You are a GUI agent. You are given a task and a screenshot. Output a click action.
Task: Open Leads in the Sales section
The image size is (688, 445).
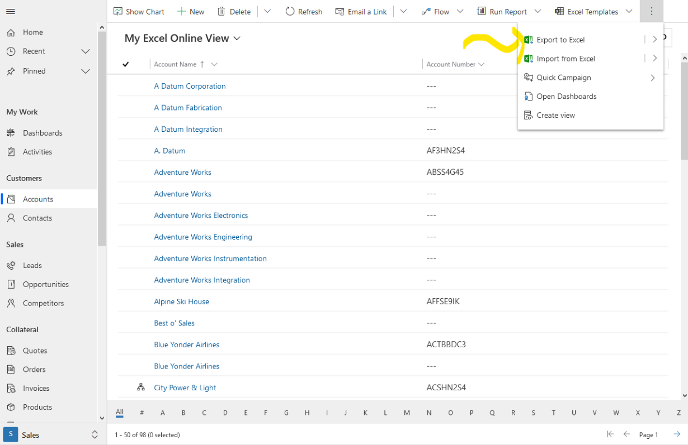pyautogui.click(x=31, y=265)
